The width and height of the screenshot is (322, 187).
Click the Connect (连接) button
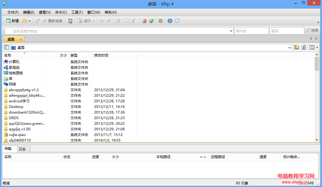pos(312,30)
